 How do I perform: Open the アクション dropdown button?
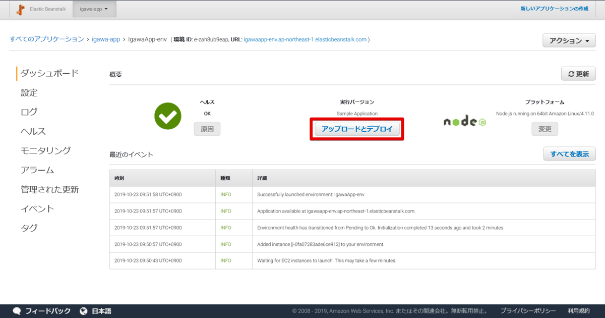(x=569, y=41)
